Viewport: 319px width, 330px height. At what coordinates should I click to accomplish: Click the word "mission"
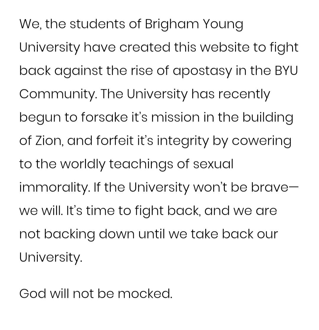[175, 117]
